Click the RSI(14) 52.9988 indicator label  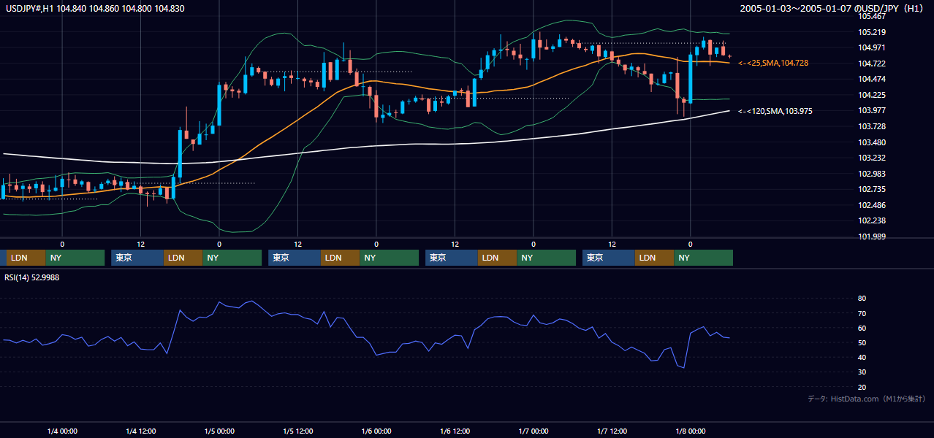[31, 277]
